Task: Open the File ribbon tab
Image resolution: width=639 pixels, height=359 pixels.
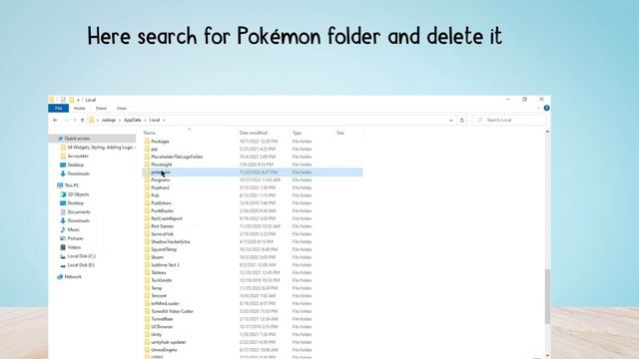Action: point(58,109)
